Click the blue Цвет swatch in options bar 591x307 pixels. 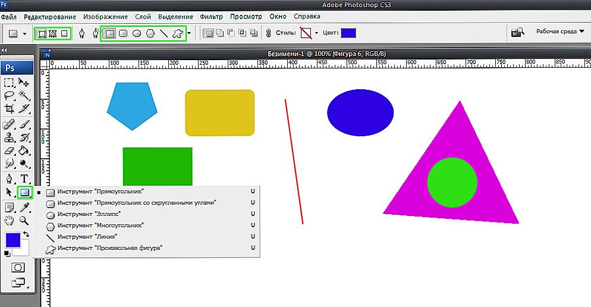tap(348, 33)
